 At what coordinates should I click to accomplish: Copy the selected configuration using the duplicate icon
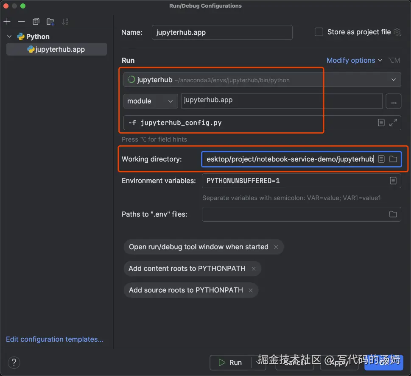(36, 21)
